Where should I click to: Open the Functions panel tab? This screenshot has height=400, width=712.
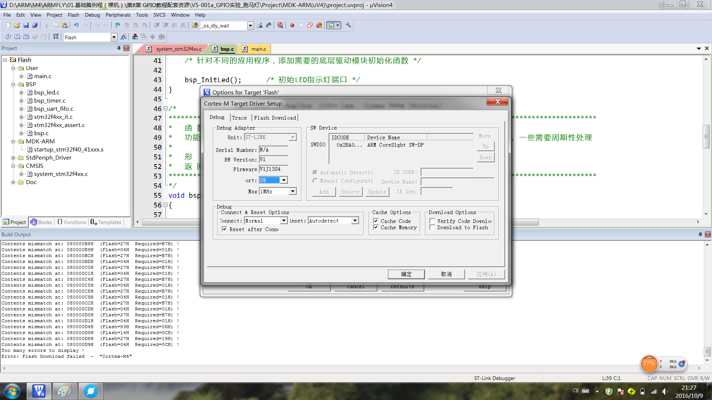tap(71, 222)
